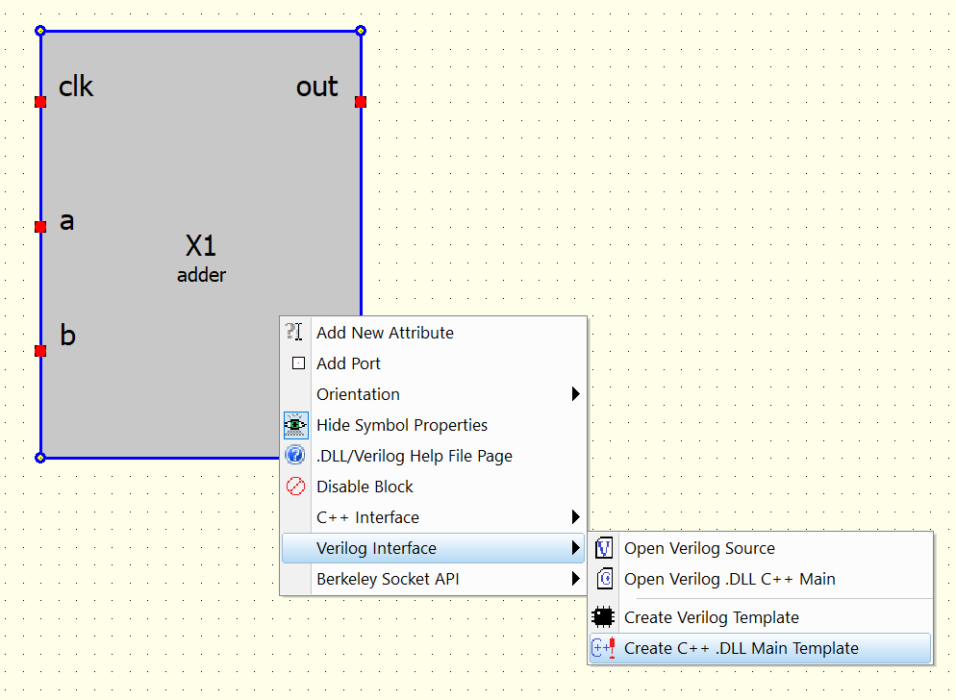The width and height of the screenshot is (956, 700).
Task: Click the Add New Attribute icon
Action: click(295, 333)
